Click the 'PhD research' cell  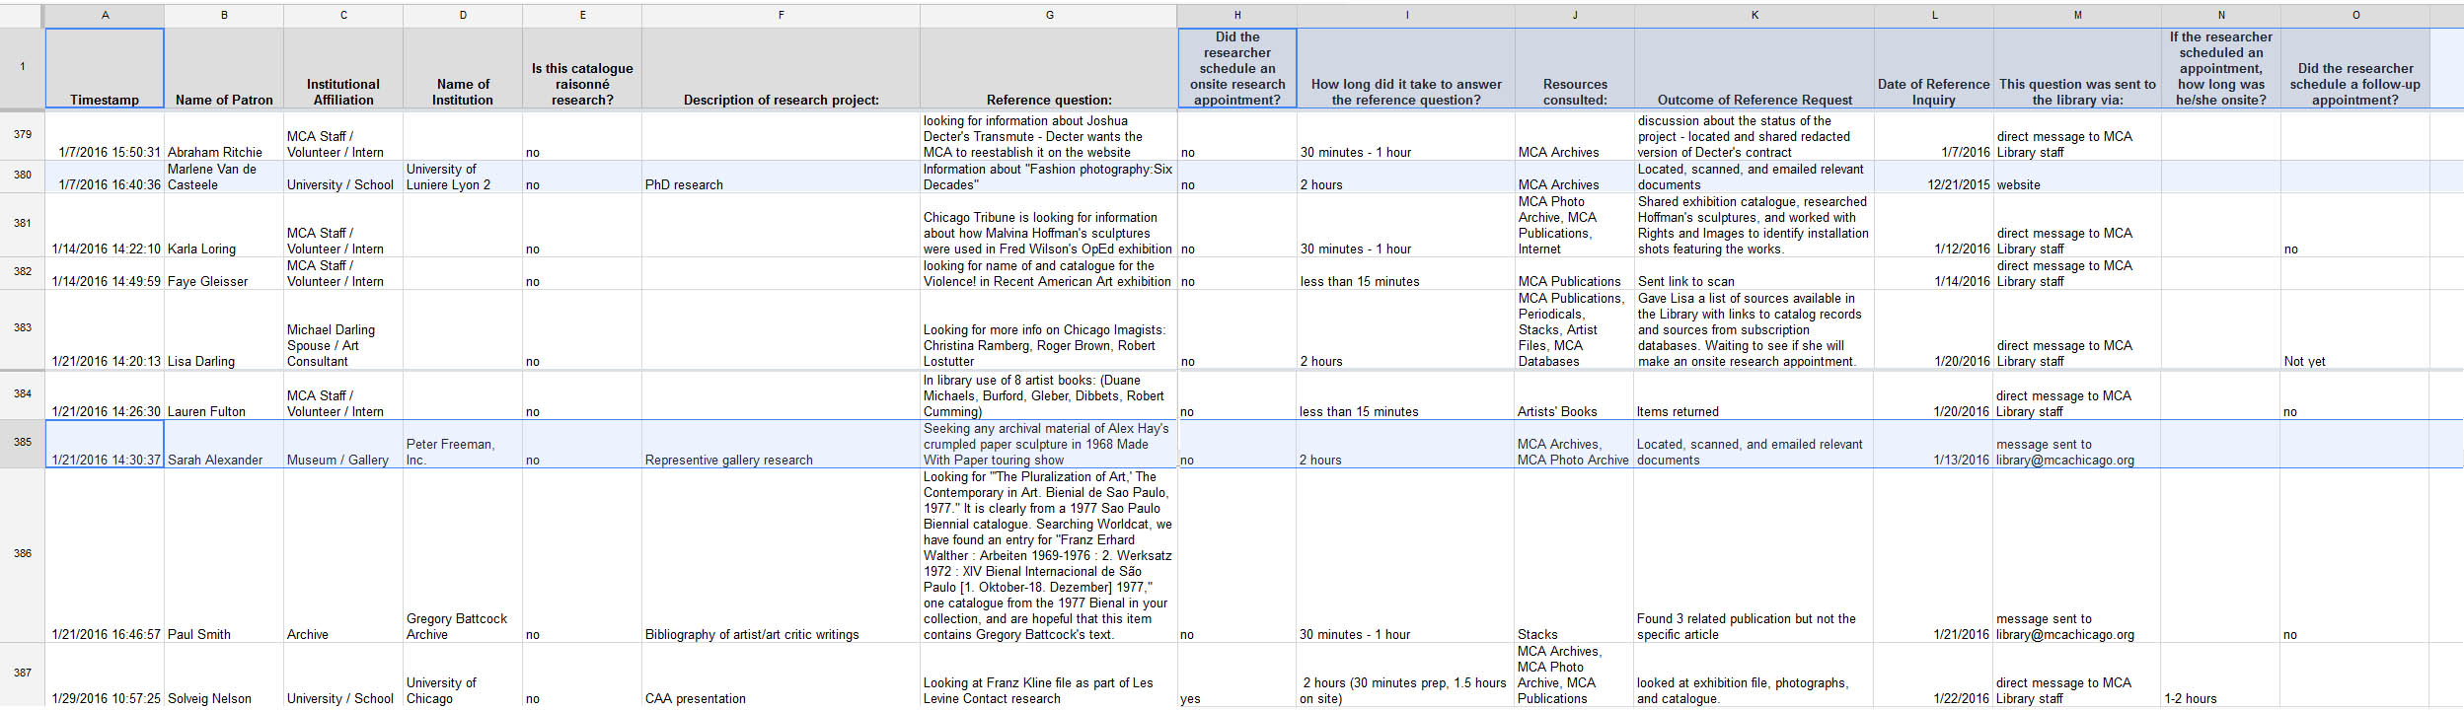(780, 183)
